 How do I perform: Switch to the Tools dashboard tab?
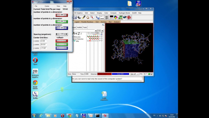(85, 27)
